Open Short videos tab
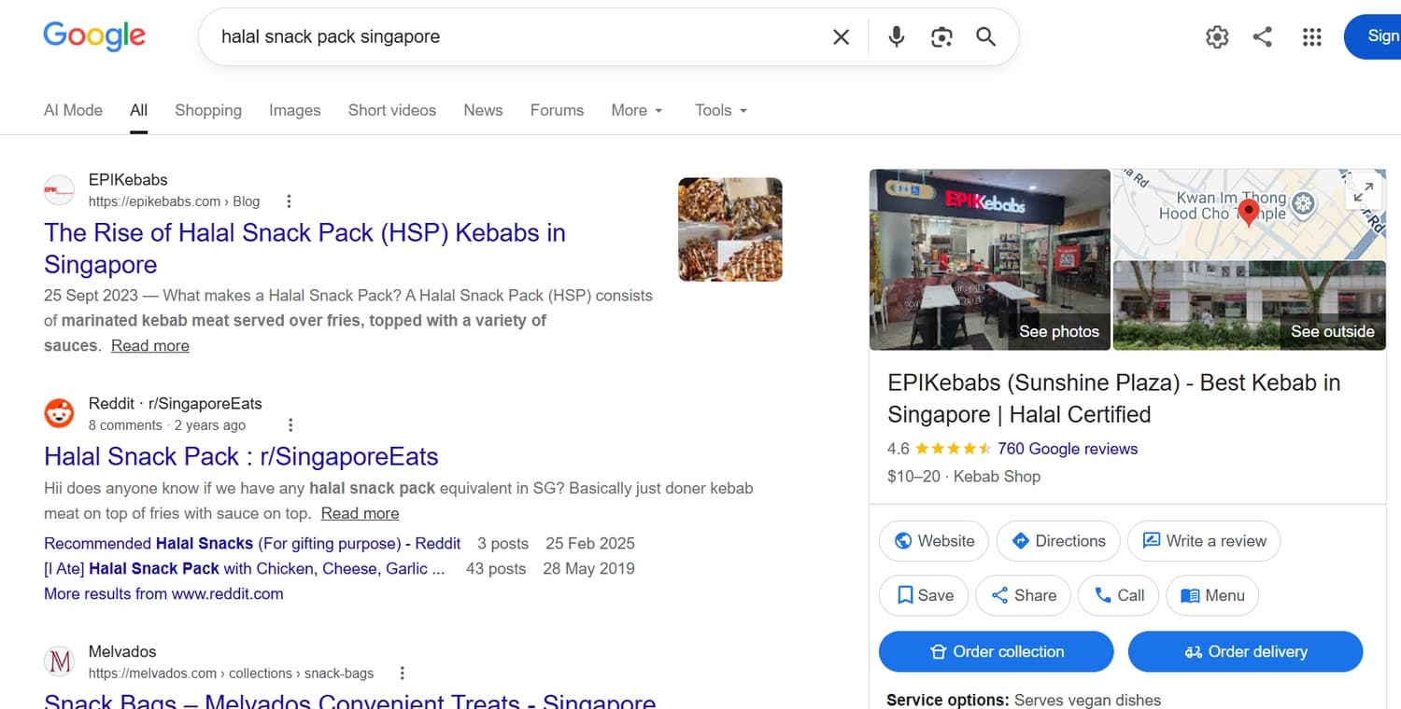 [392, 110]
